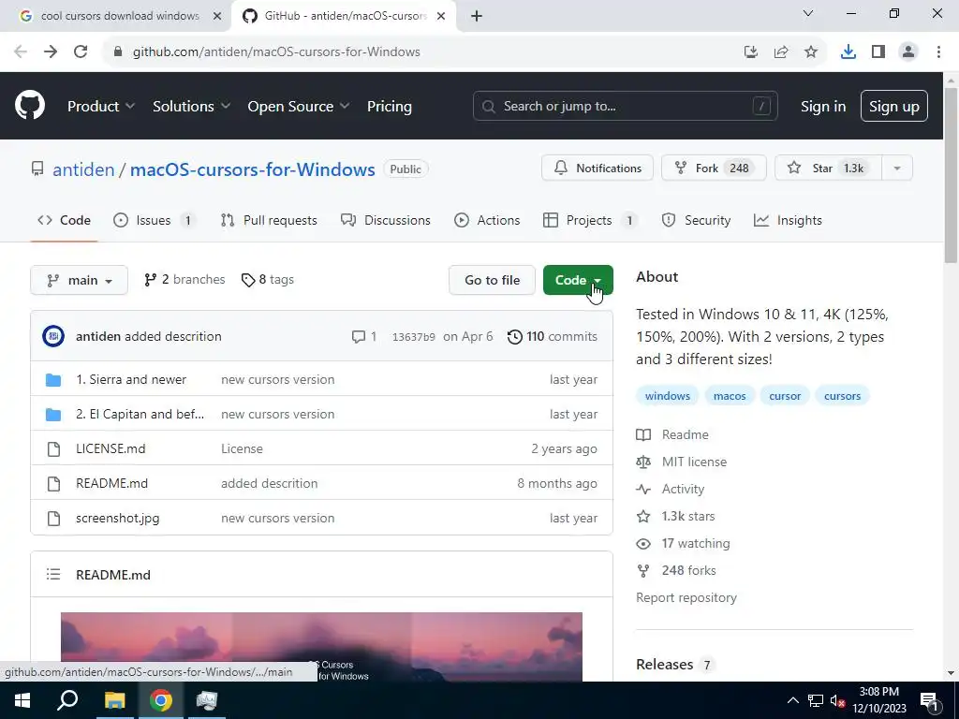Viewport: 959px width, 719px height.
Task: Open the green Code dropdown
Action: [x=578, y=280]
